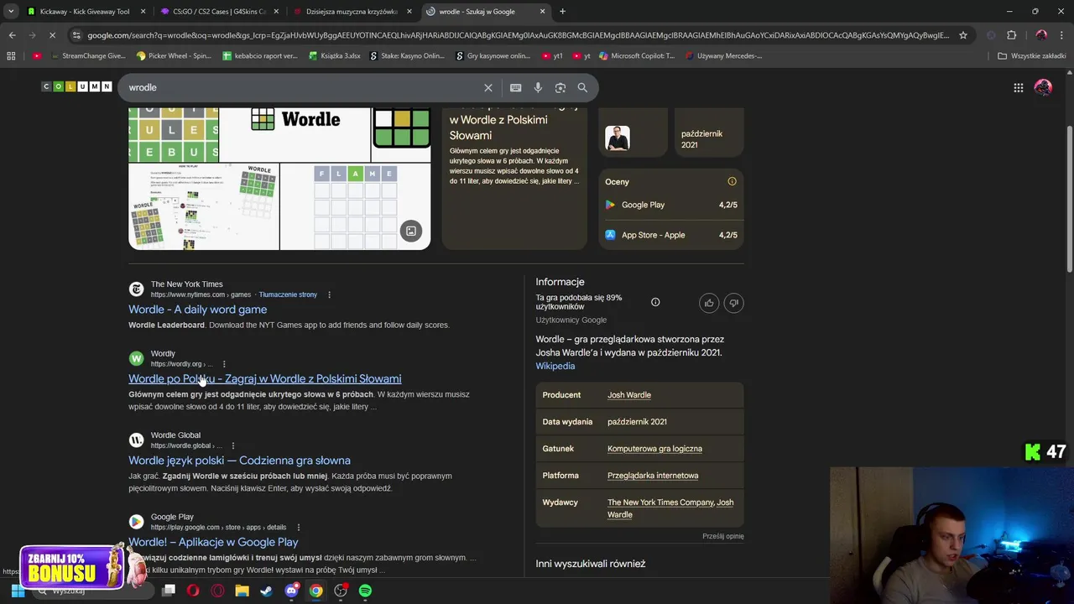View all images with the gallery icon
The width and height of the screenshot is (1074, 604).
click(410, 231)
